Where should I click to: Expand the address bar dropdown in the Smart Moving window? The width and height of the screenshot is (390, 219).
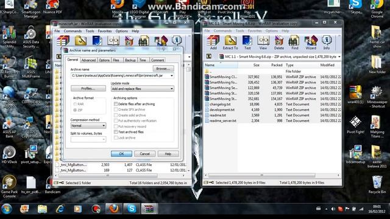(339, 57)
